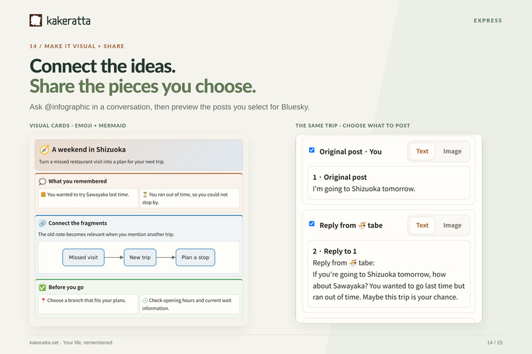This screenshot has width=532, height=354.
Task: Click the You ran out of time note
Action: [x=189, y=198]
